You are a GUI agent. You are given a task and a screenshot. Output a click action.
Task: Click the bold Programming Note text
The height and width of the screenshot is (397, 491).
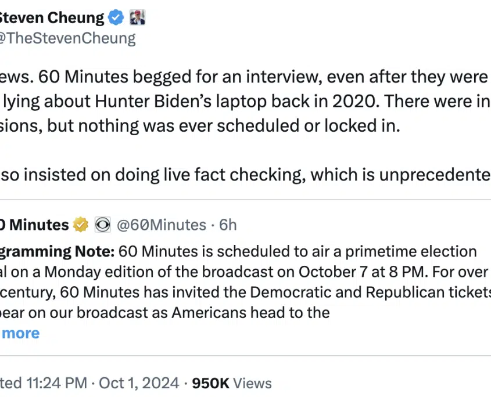[57, 251]
